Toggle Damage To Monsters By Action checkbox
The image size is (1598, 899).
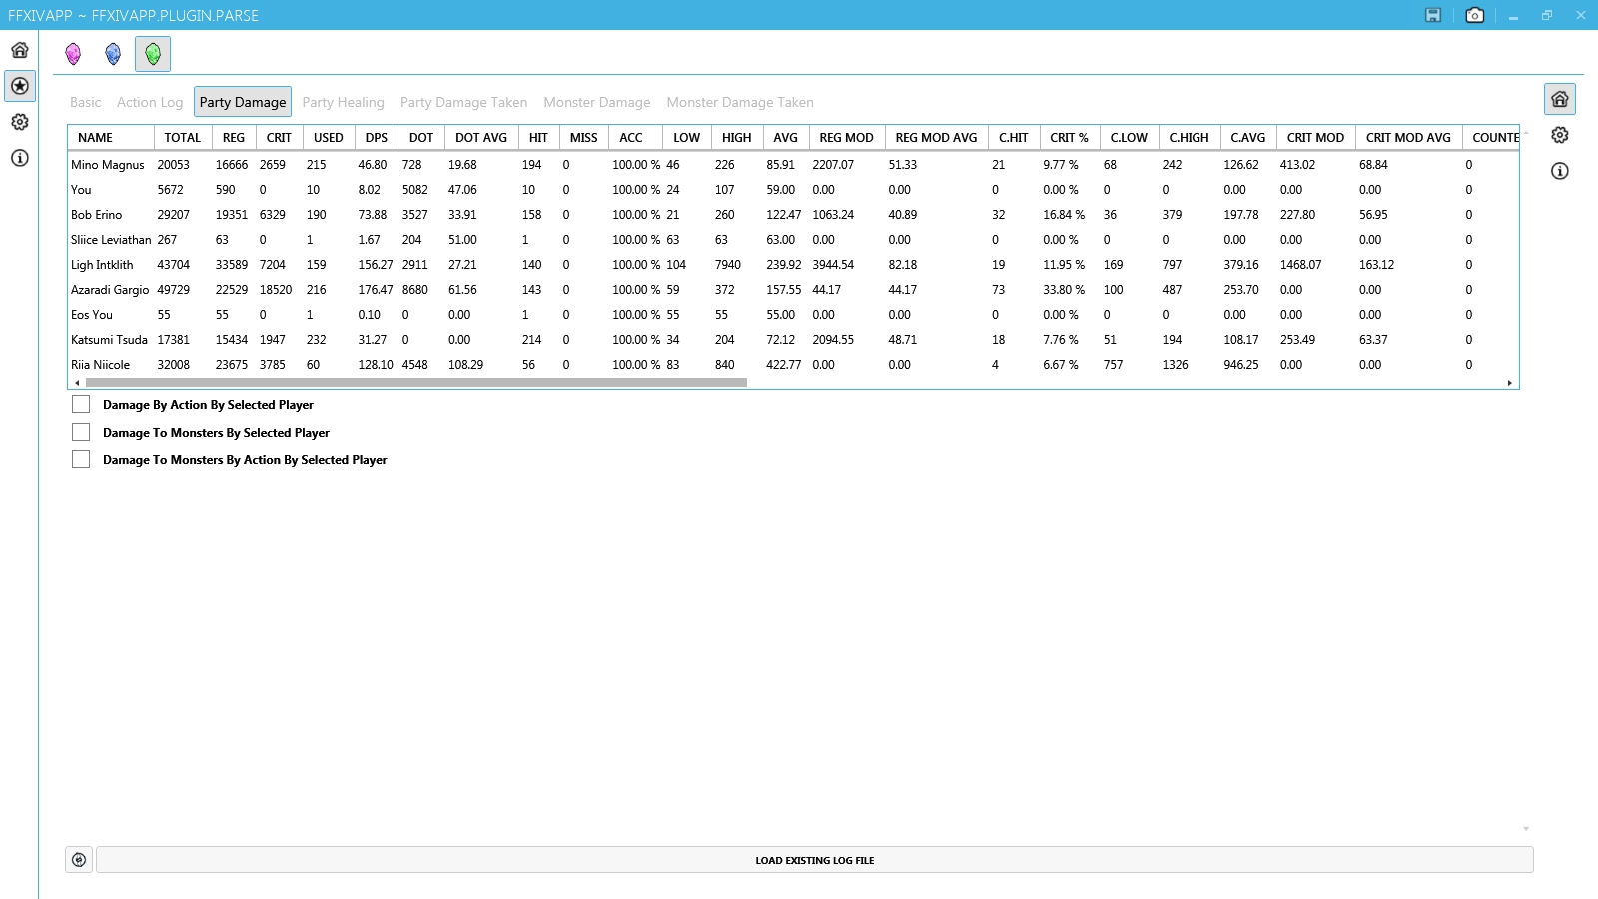81,459
